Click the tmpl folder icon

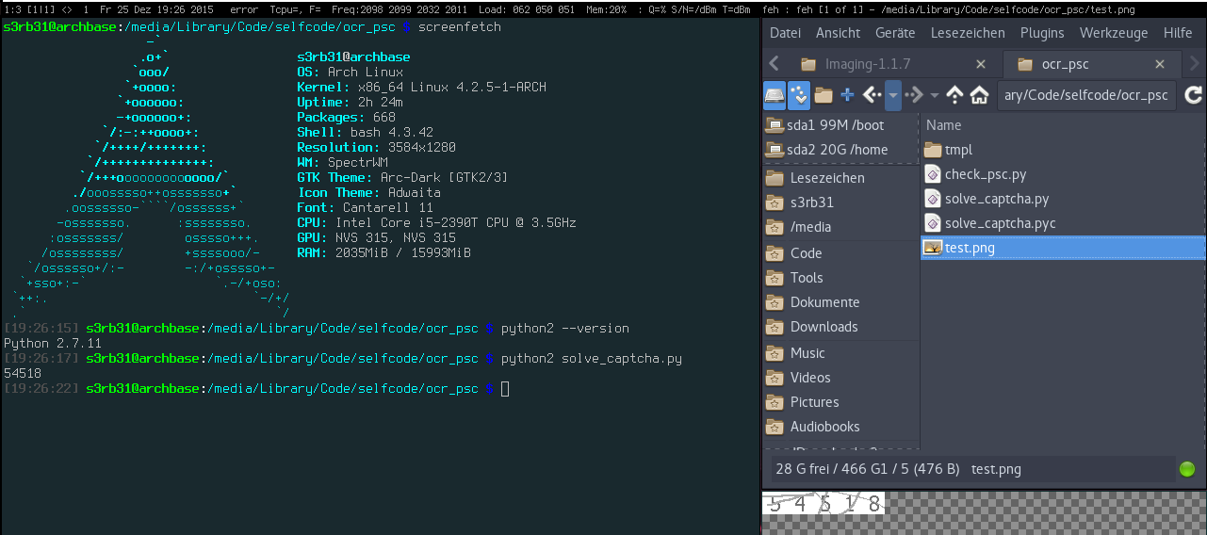933,149
